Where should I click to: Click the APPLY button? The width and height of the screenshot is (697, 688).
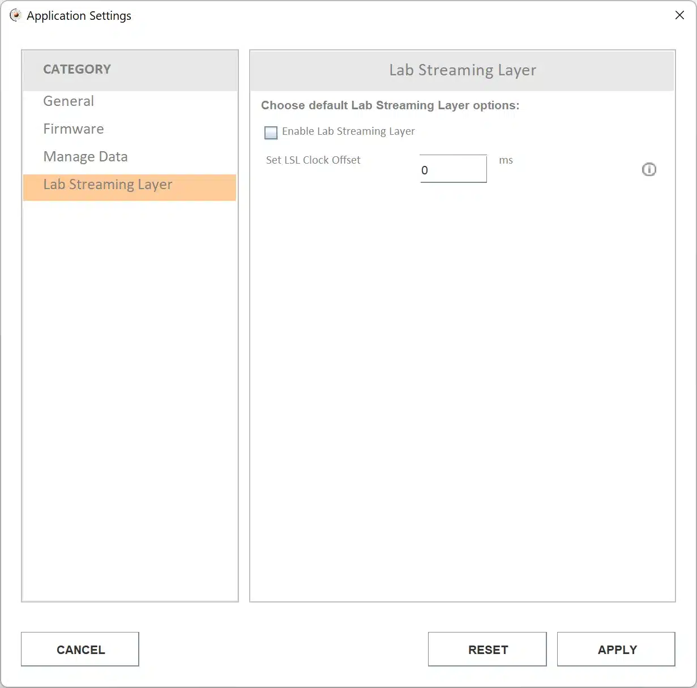[x=616, y=649]
